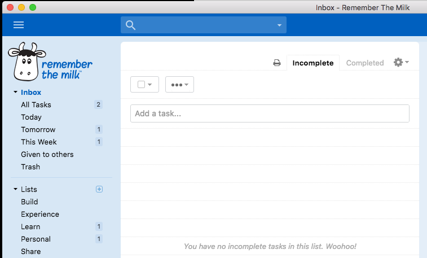Collapse the Lists section triangle
The width and height of the screenshot is (427, 258).
pyautogui.click(x=16, y=189)
